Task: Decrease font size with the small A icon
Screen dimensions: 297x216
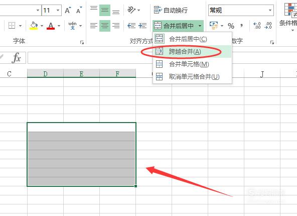Action: pos(79,10)
